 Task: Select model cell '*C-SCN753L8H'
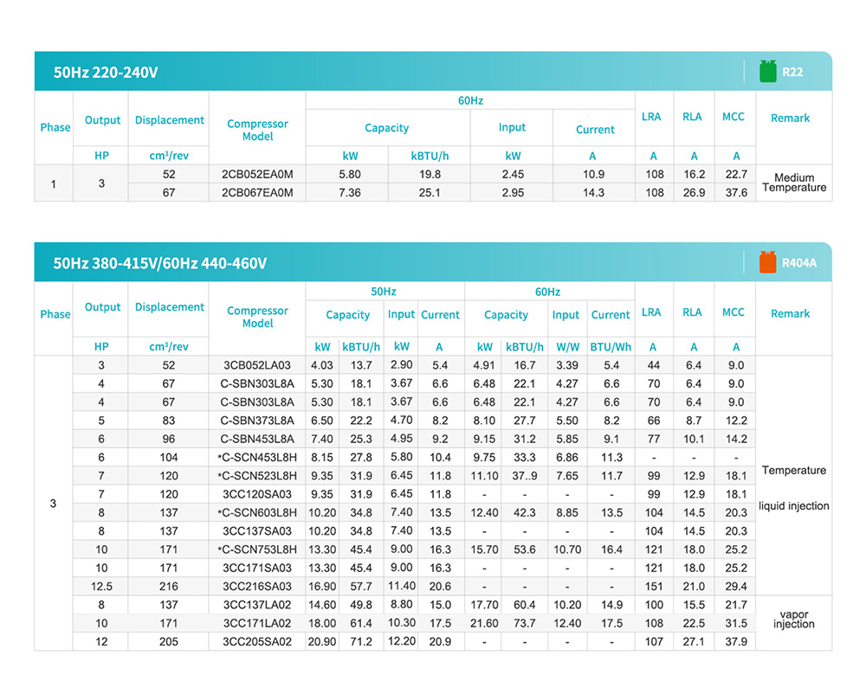point(257,549)
